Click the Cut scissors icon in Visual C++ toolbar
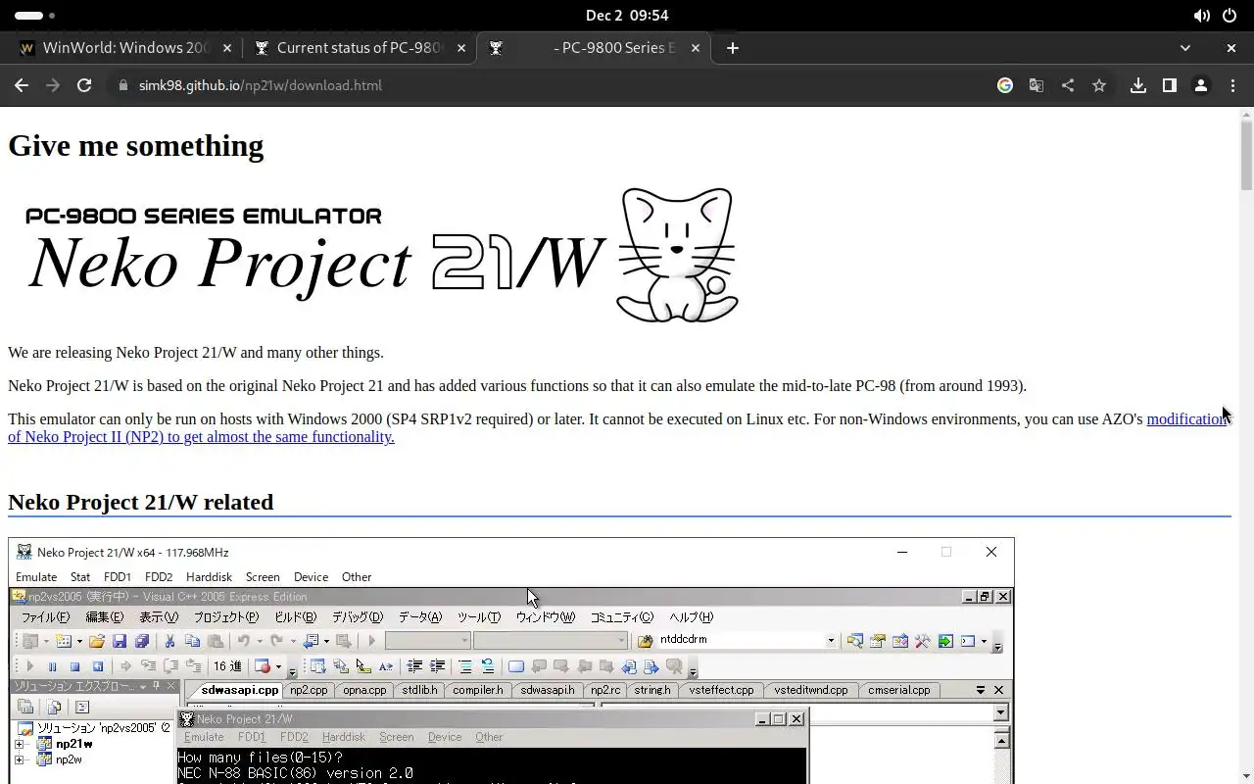 169,641
